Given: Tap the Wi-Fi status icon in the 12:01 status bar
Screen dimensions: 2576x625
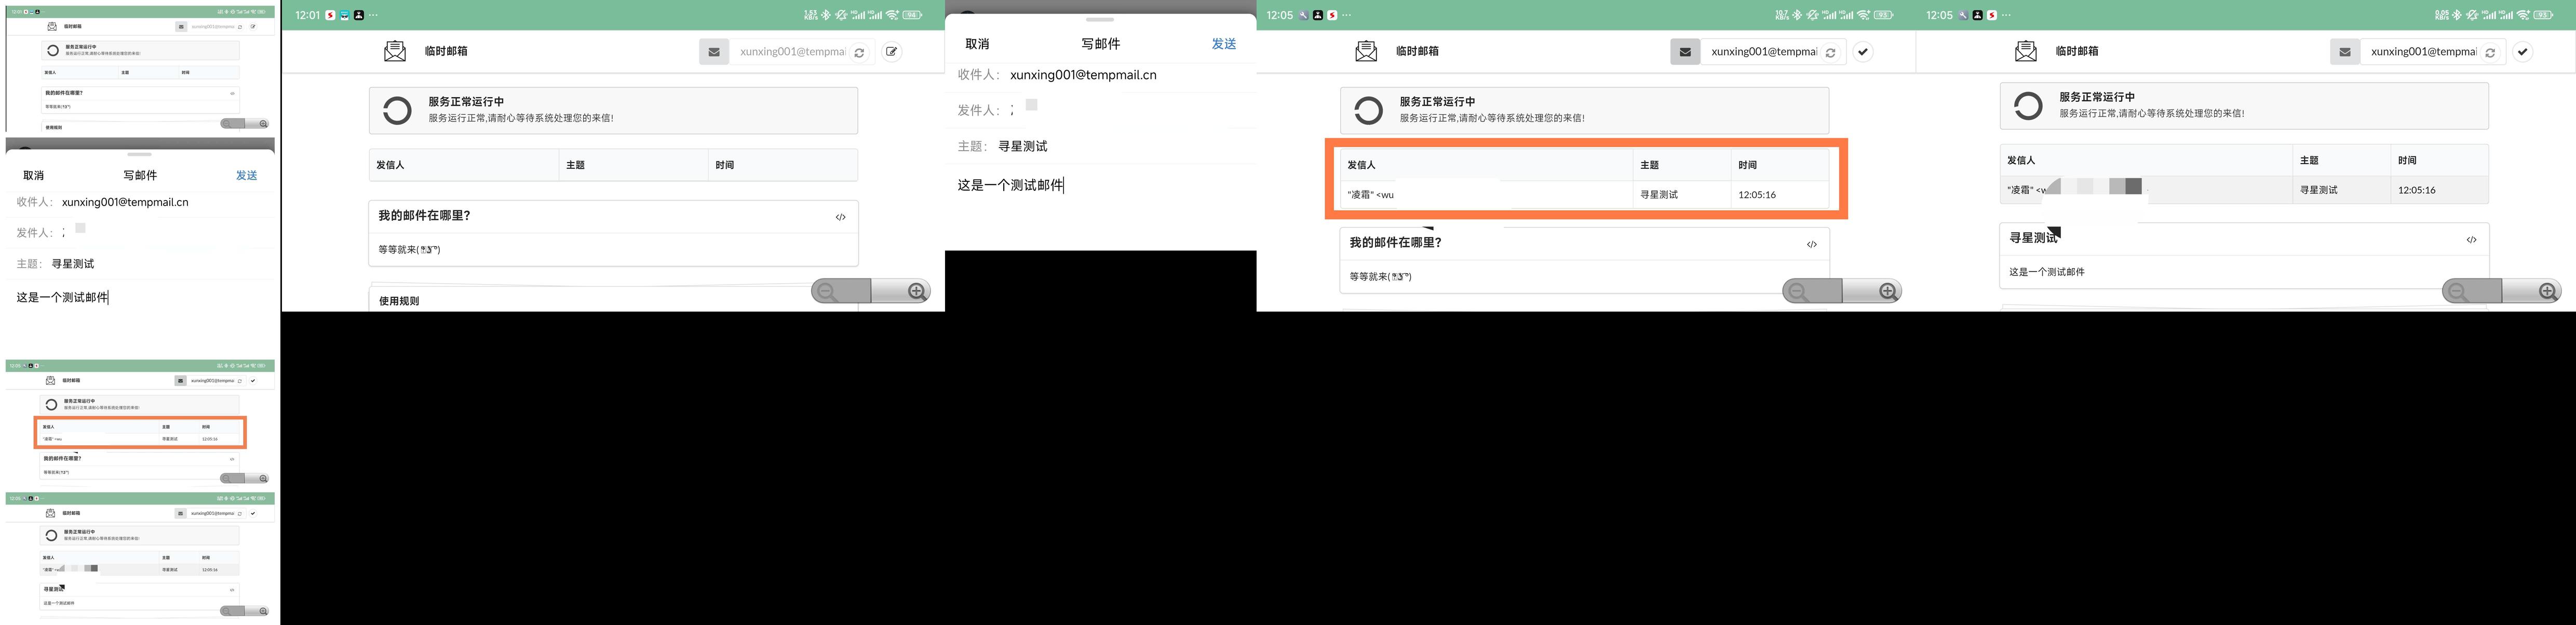Looking at the screenshot, I should click(x=892, y=15).
